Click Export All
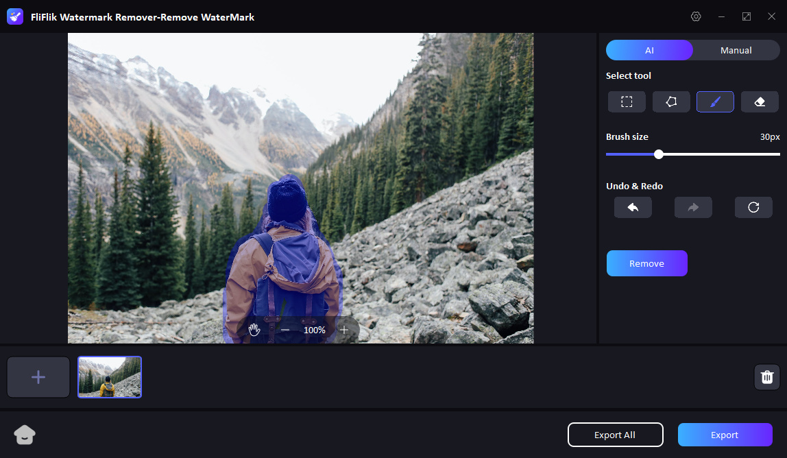The image size is (787, 458). [615, 434]
